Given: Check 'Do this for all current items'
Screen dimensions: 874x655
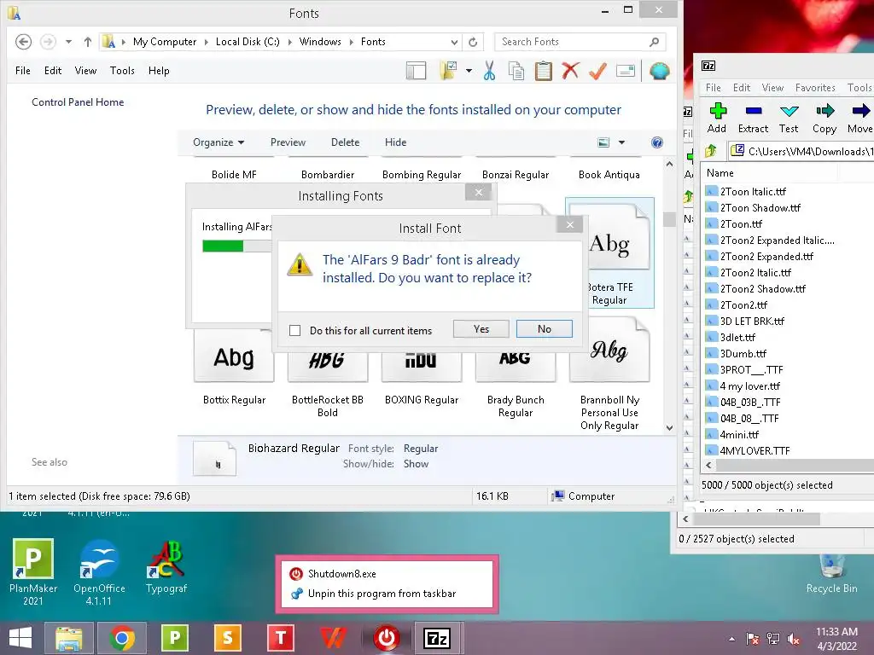Looking at the screenshot, I should point(294,330).
